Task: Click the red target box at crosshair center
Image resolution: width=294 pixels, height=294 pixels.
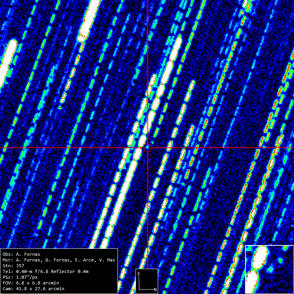Action: [x=147, y=147]
